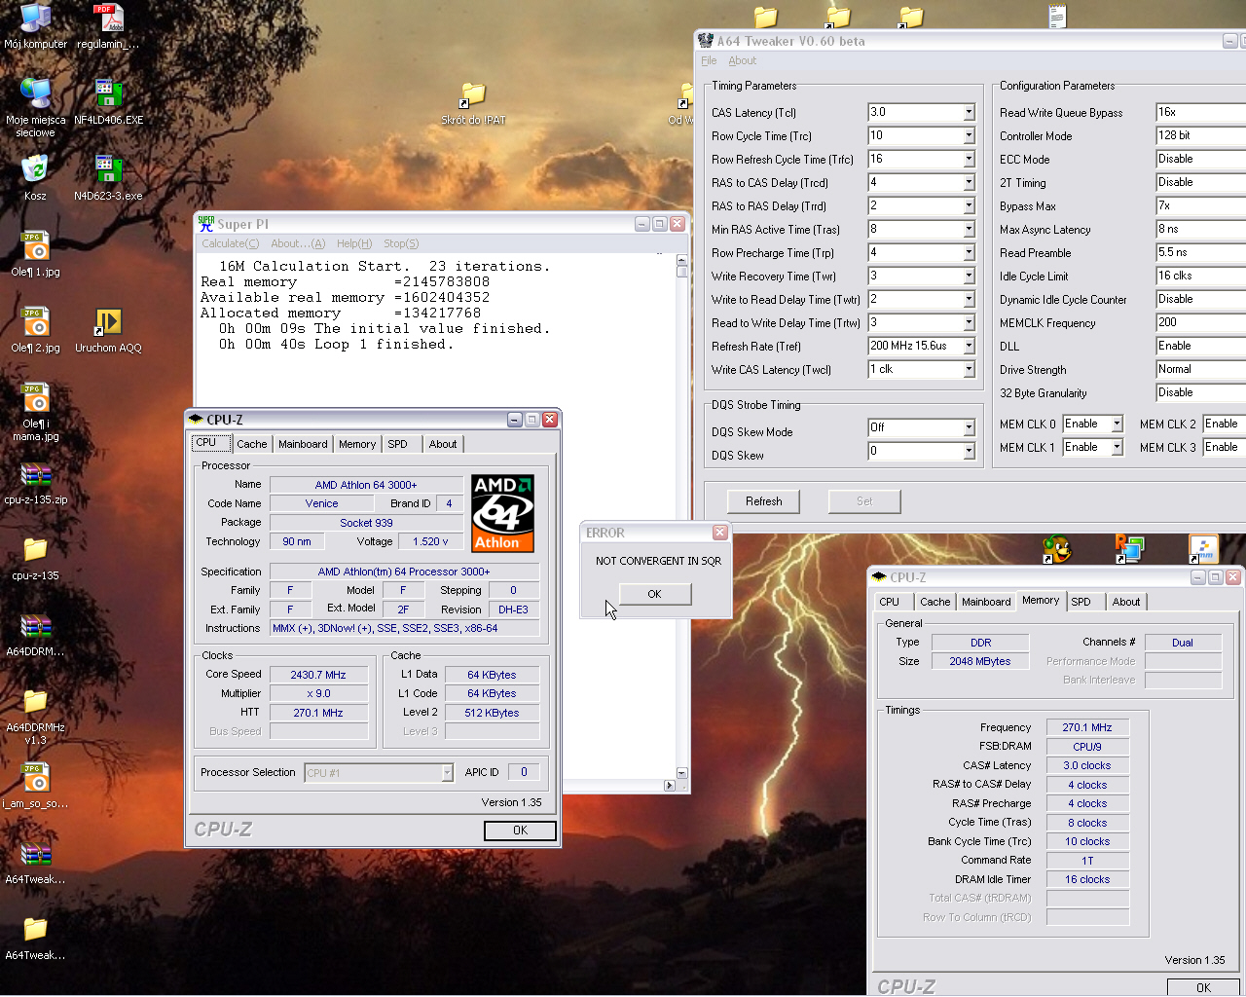
Task: Open A64DDRM archive icon
Action: pyautogui.click(x=35, y=626)
